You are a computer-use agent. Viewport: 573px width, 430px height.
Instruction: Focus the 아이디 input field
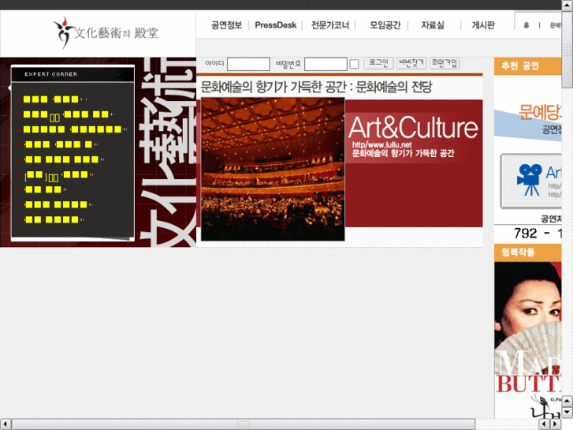tap(248, 64)
